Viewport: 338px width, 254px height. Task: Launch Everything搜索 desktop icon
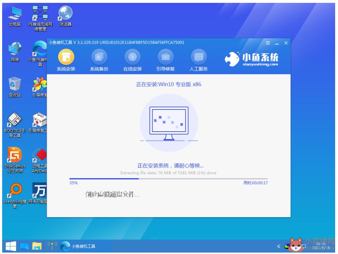(15, 196)
